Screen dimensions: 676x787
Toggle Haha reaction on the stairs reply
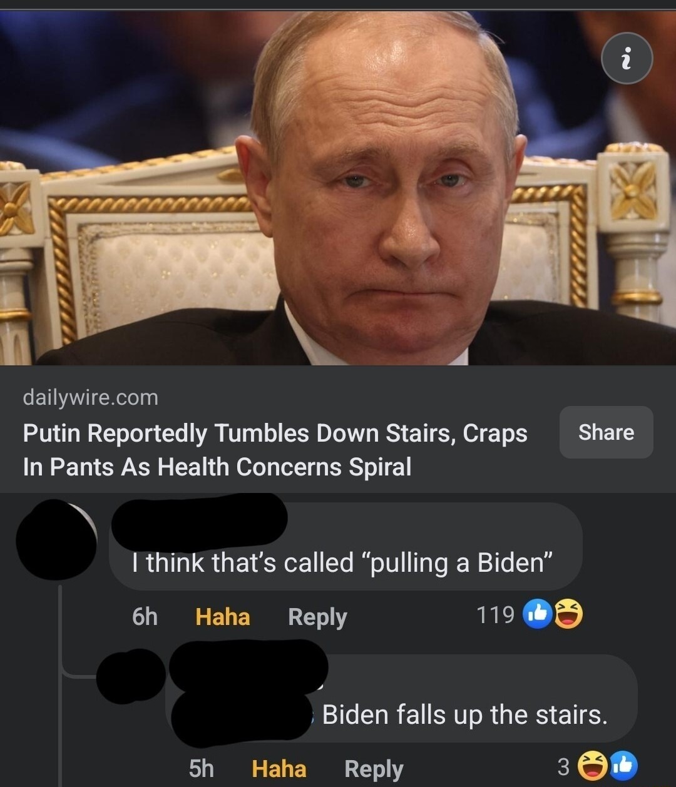pyautogui.click(x=279, y=769)
